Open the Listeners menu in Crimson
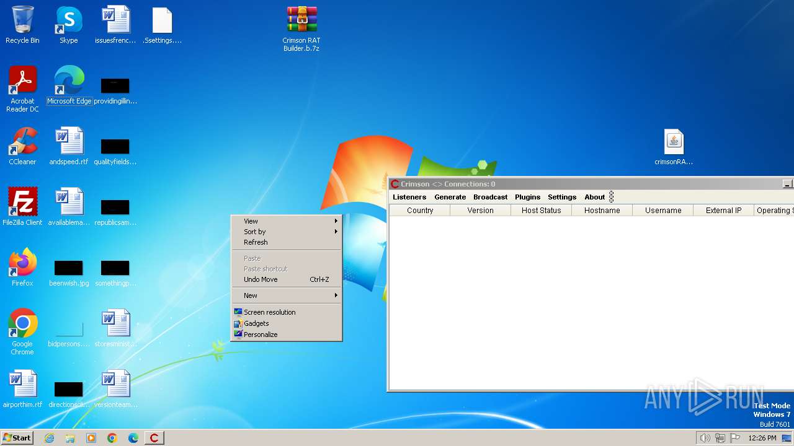794x446 pixels. point(409,197)
